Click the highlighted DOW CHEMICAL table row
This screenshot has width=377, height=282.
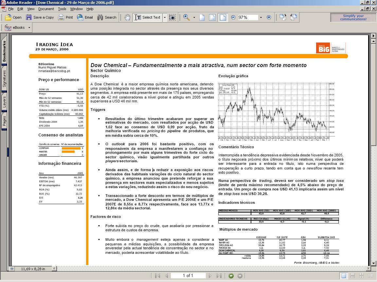[x=279, y=251]
